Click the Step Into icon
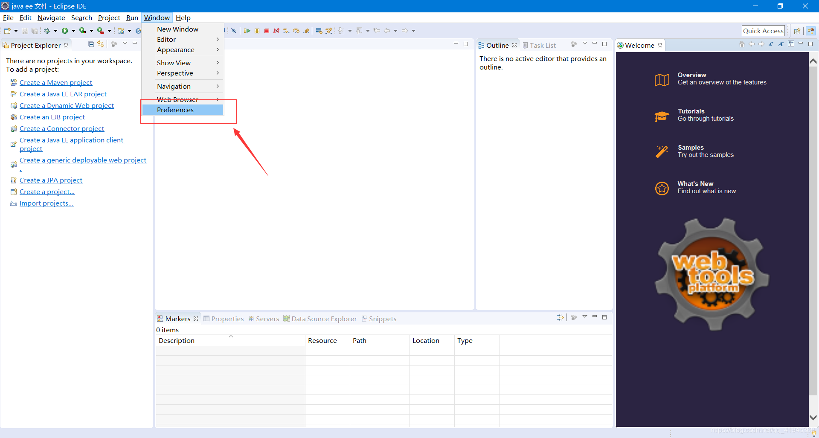 tap(286, 31)
